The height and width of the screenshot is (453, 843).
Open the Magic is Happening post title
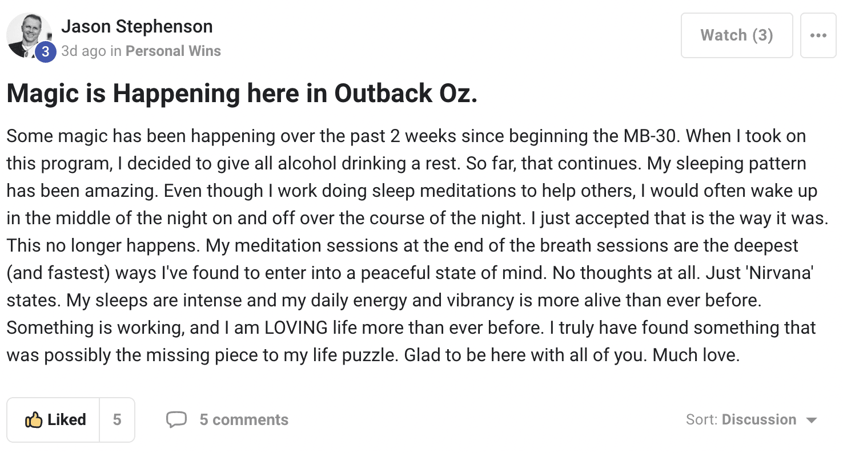pyautogui.click(x=242, y=94)
